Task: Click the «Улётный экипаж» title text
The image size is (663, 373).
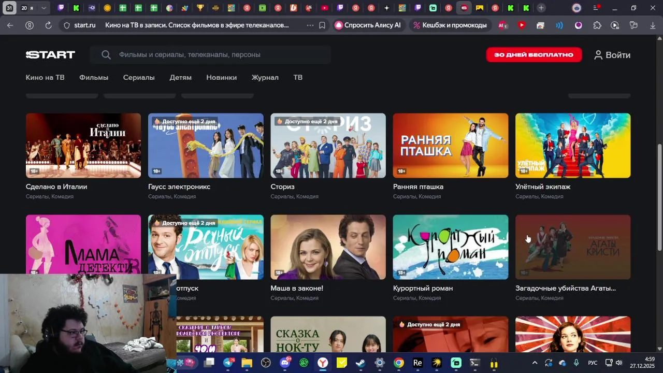Action: (543, 187)
